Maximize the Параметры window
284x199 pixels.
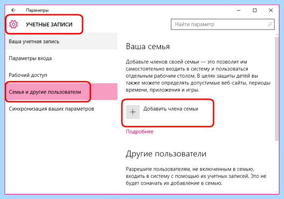point(255,11)
